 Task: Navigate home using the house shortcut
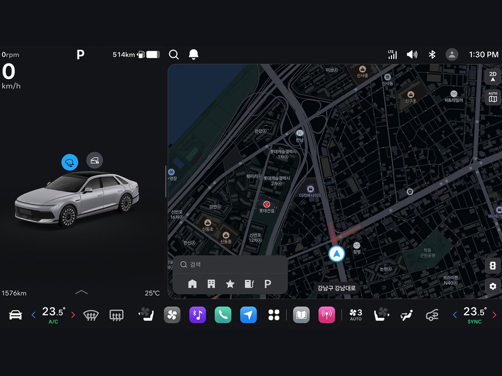[192, 284]
